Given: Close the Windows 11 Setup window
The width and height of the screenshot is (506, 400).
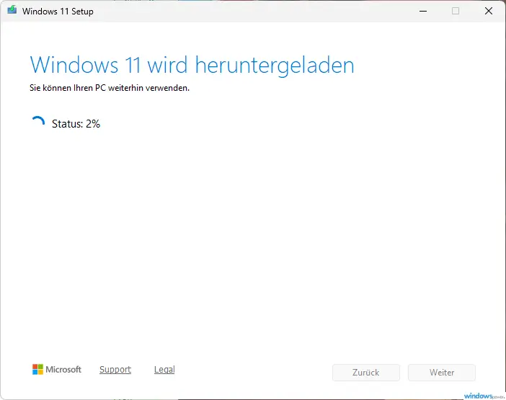Looking at the screenshot, I should pyautogui.click(x=489, y=12).
